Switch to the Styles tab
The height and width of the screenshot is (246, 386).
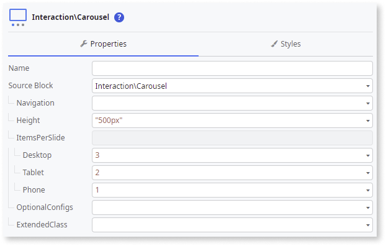coord(285,44)
